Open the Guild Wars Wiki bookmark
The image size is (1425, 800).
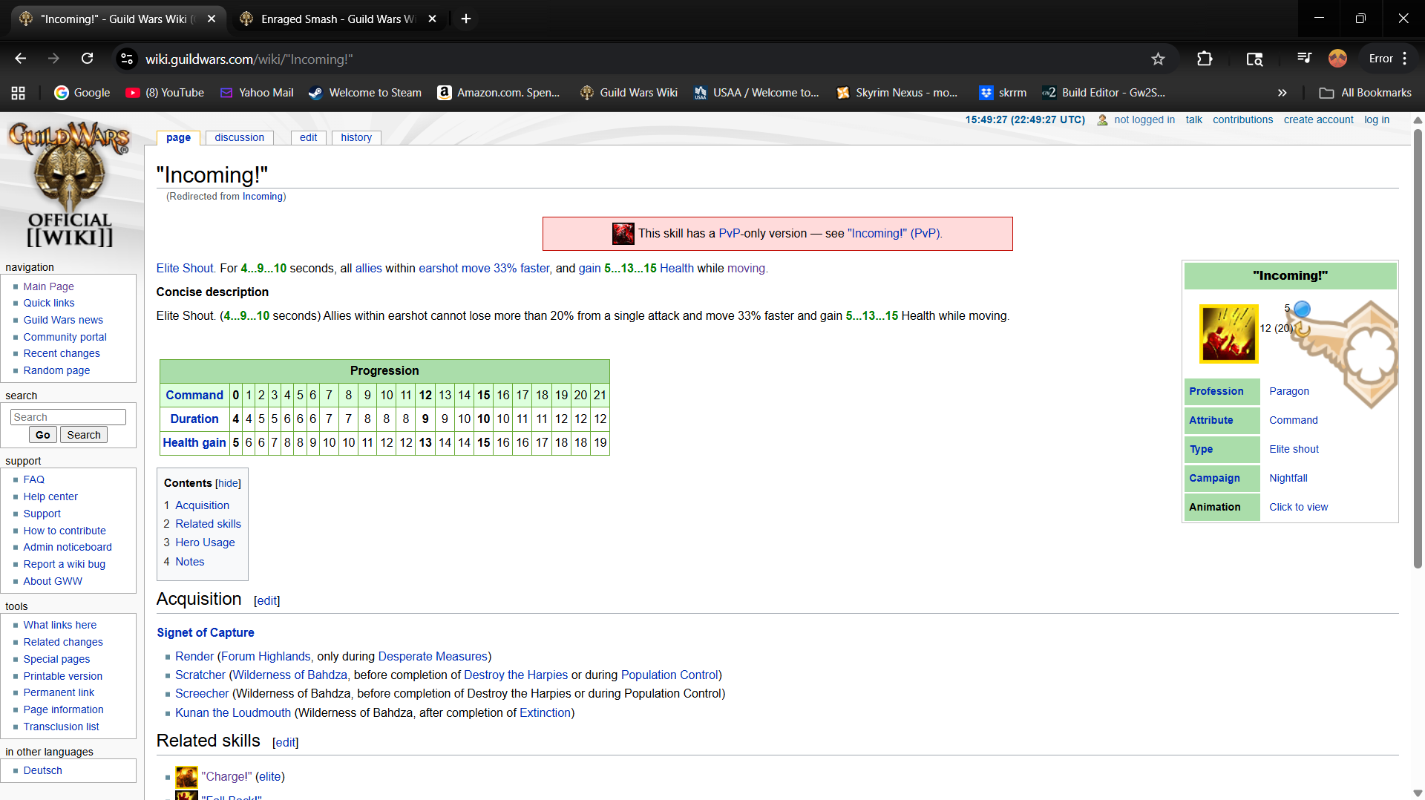coord(629,93)
